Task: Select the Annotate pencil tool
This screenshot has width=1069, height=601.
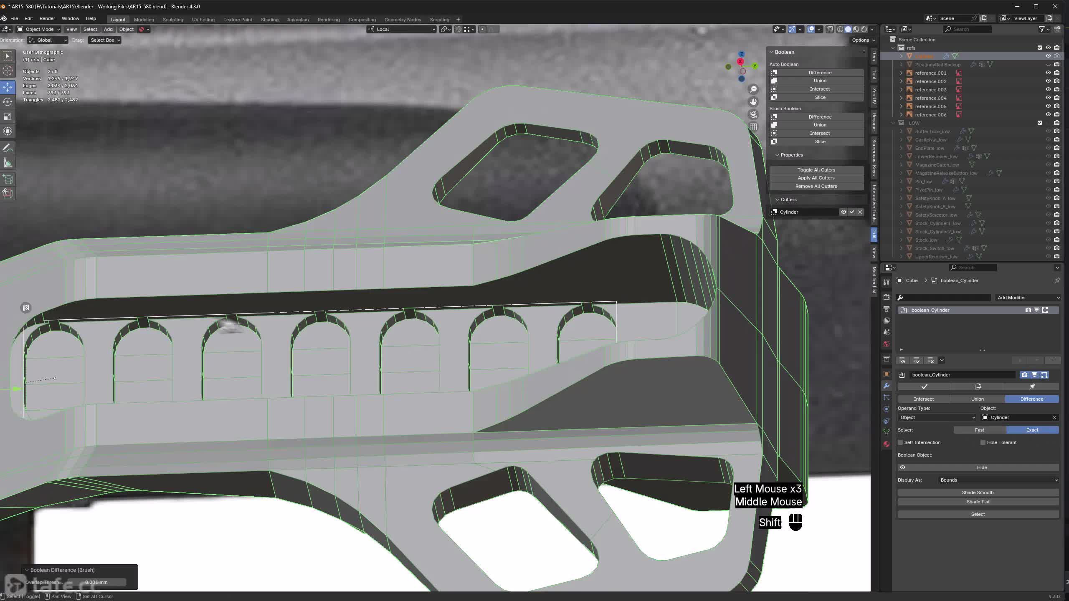Action: 8,148
